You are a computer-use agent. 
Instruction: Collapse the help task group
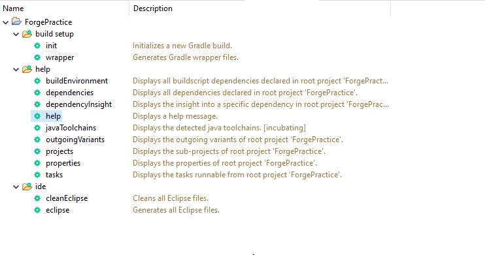[16, 69]
